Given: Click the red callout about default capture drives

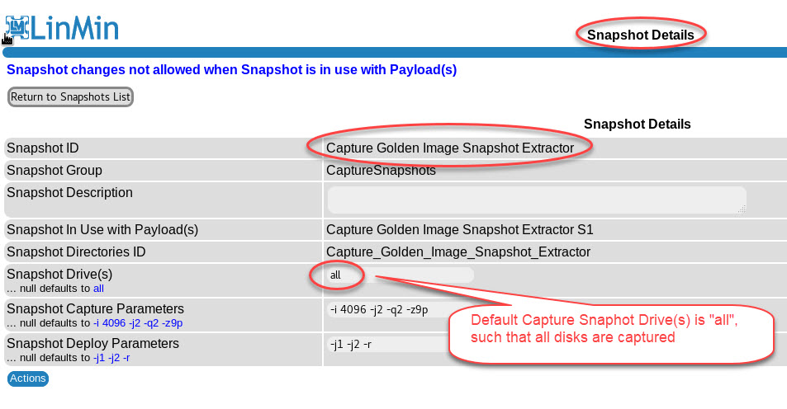Looking at the screenshot, I should click(x=611, y=328).
